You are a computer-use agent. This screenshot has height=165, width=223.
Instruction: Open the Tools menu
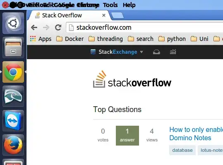(110, 5)
